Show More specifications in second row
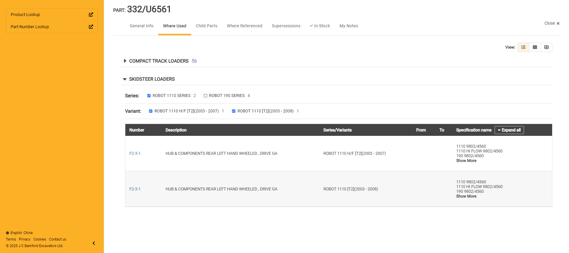The height and width of the screenshot is (253, 569). (x=466, y=196)
